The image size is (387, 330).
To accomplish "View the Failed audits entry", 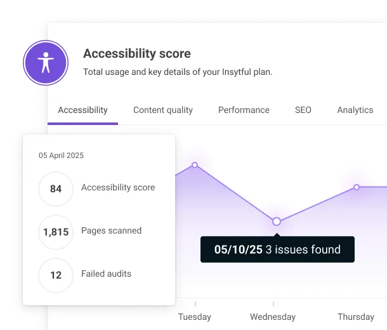I will pos(106,274).
